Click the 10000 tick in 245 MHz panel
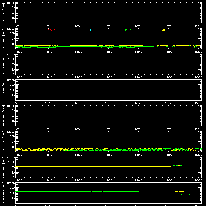 point(11,3)
